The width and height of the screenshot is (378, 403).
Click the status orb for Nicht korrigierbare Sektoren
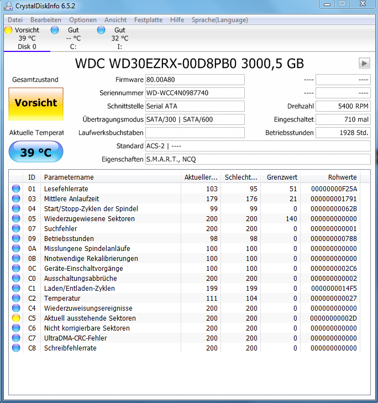(16, 328)
